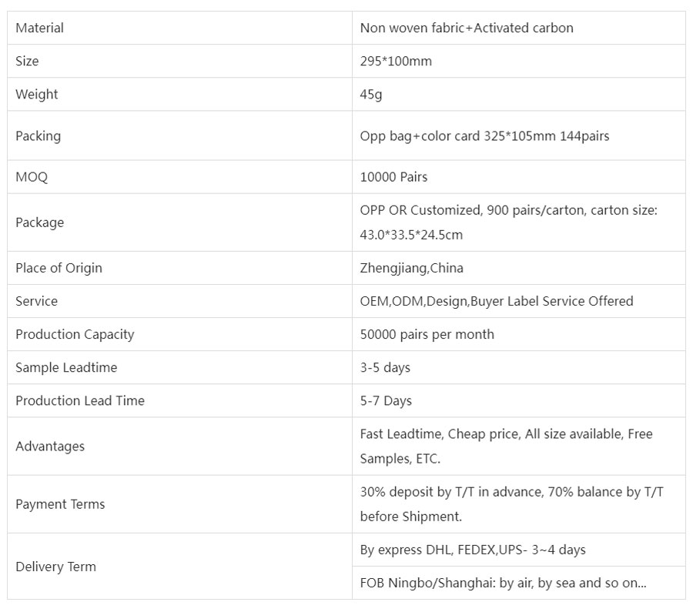Click the Payment Terms 30% deposit text
Image resolution: width=693 pixels, height=612 pixels.
(x=511, y=504)
